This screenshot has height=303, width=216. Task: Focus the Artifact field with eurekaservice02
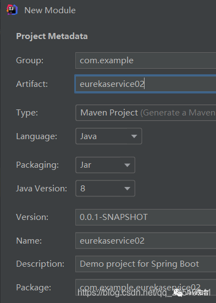click(x=146, y=84)
